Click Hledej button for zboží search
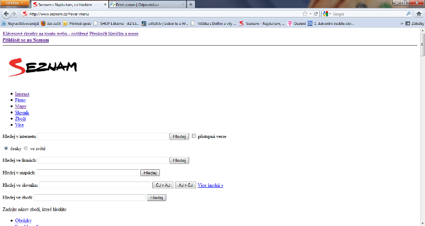425x226 pixels. click(156, 197)
